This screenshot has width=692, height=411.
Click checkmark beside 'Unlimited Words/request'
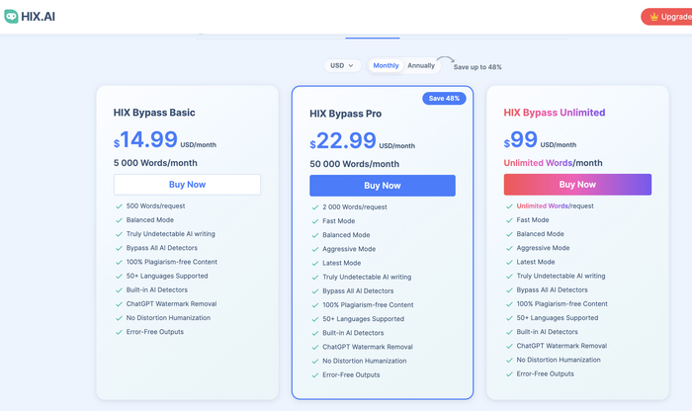pyautogui.click(x=509, y=206)
